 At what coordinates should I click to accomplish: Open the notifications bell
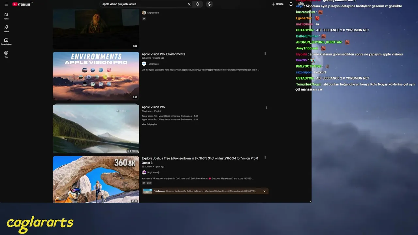(x=291, y=4)
